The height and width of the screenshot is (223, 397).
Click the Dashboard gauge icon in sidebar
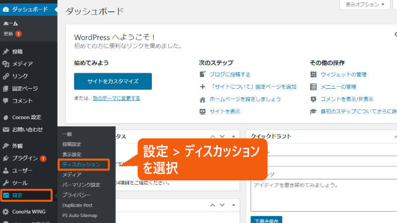coord(6,9)
